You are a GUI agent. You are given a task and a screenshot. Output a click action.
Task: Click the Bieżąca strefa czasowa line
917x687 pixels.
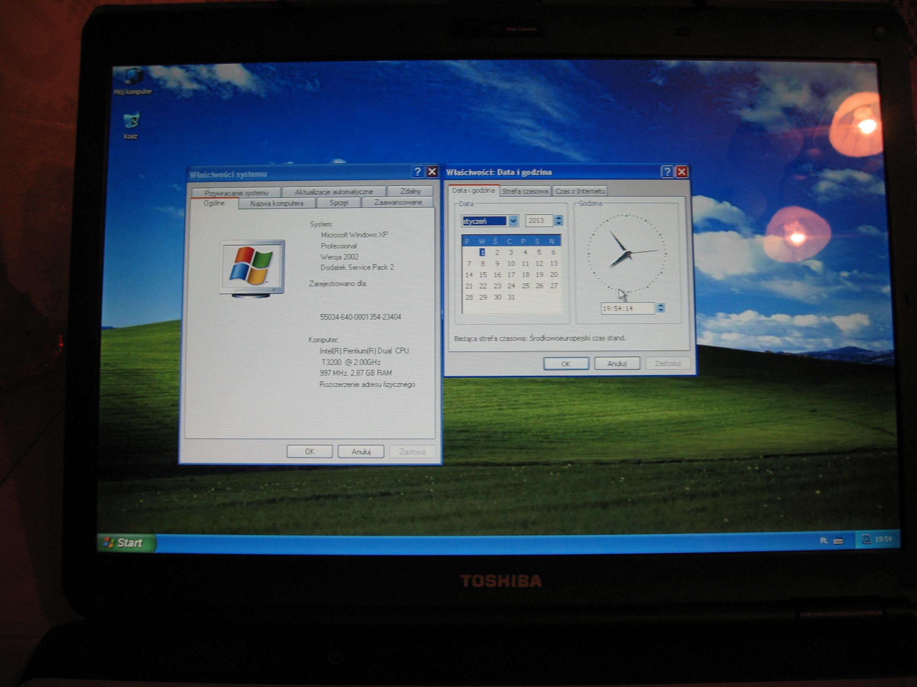pos(539,338)
